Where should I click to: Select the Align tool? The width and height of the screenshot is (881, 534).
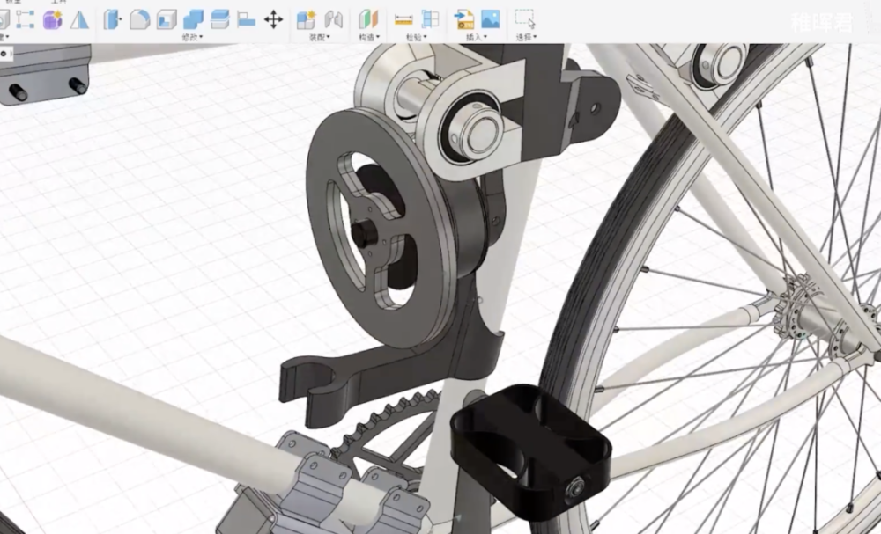(246, 19)
